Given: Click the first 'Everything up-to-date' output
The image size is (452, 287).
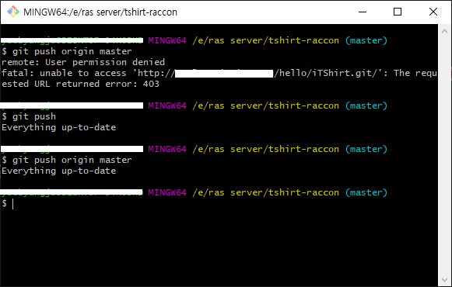Looking at the screenshot, I should (59, 127).
